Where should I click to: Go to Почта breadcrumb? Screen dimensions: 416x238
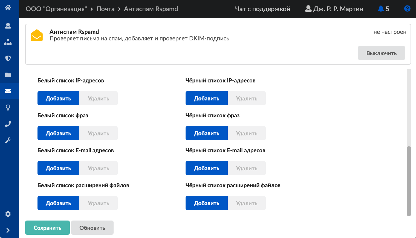tap(105, 9)
